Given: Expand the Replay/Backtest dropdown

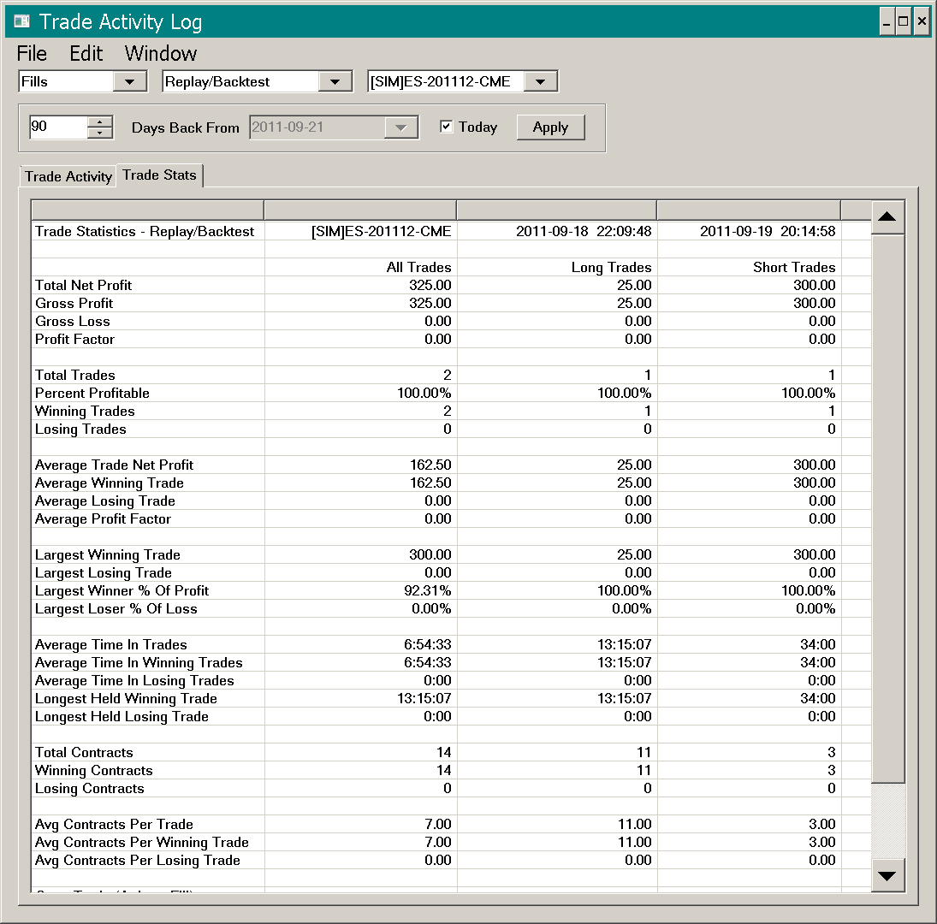Looking at the screenshot, I should click(335, 82).
